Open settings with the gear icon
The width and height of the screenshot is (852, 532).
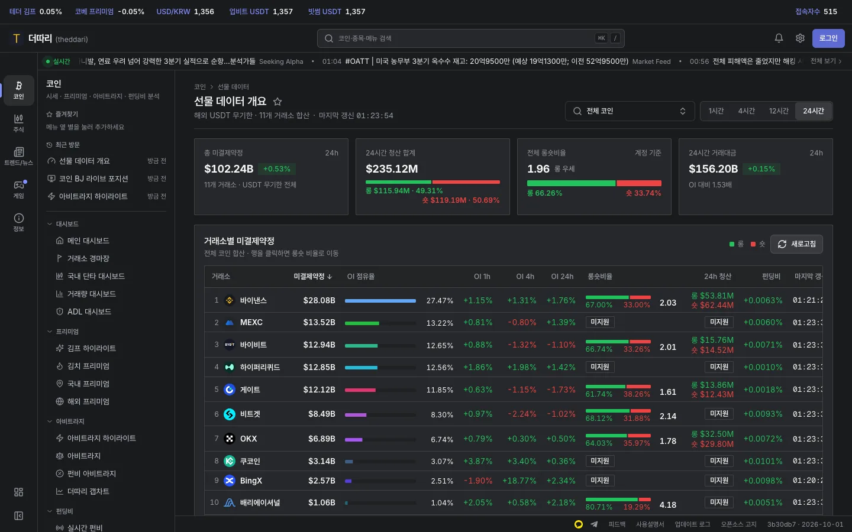[x=800, y=38]
